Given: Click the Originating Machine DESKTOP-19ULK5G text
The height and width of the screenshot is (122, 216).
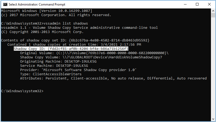Looking at the screenshot, I should pos(58,62).
